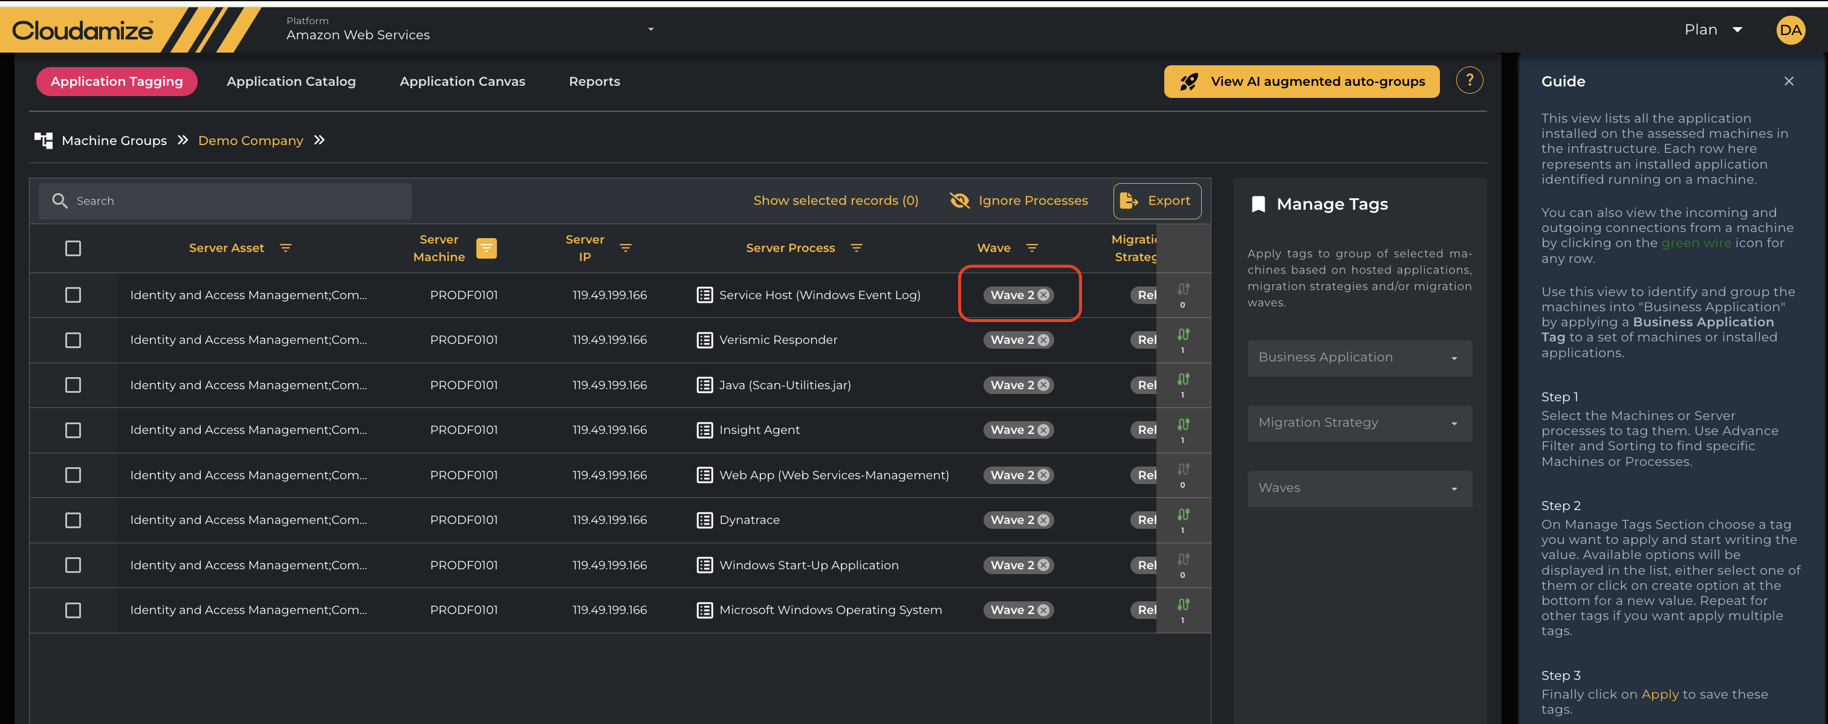Image resolution: width=1828 pixels, height=724 pixels.
Task: Open the Migration Strategy dropdown
Action: tap(1359, 423)
